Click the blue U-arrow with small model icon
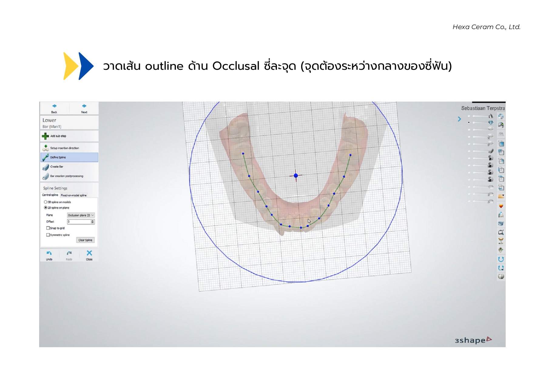Viewport: 546px width, 386px height. (501, 268)
